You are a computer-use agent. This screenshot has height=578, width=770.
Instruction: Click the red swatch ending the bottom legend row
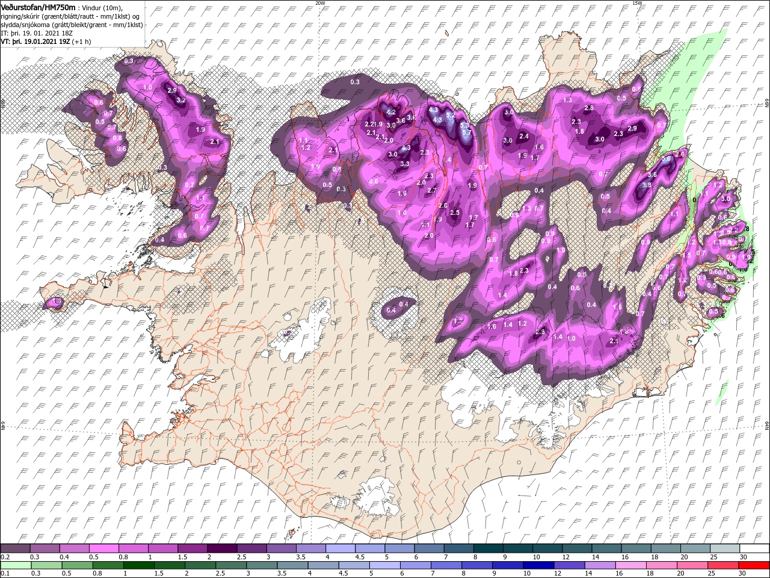click(x=754, y=565)
